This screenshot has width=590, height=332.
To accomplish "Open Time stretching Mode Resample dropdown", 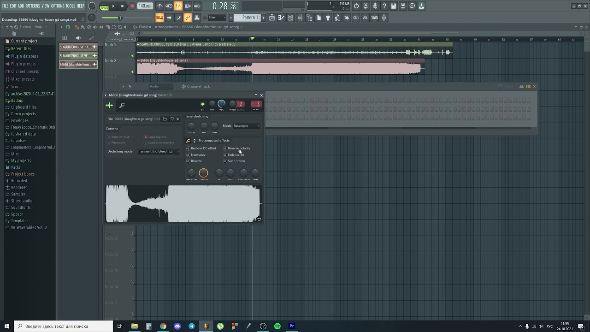I will click(246, 125).
